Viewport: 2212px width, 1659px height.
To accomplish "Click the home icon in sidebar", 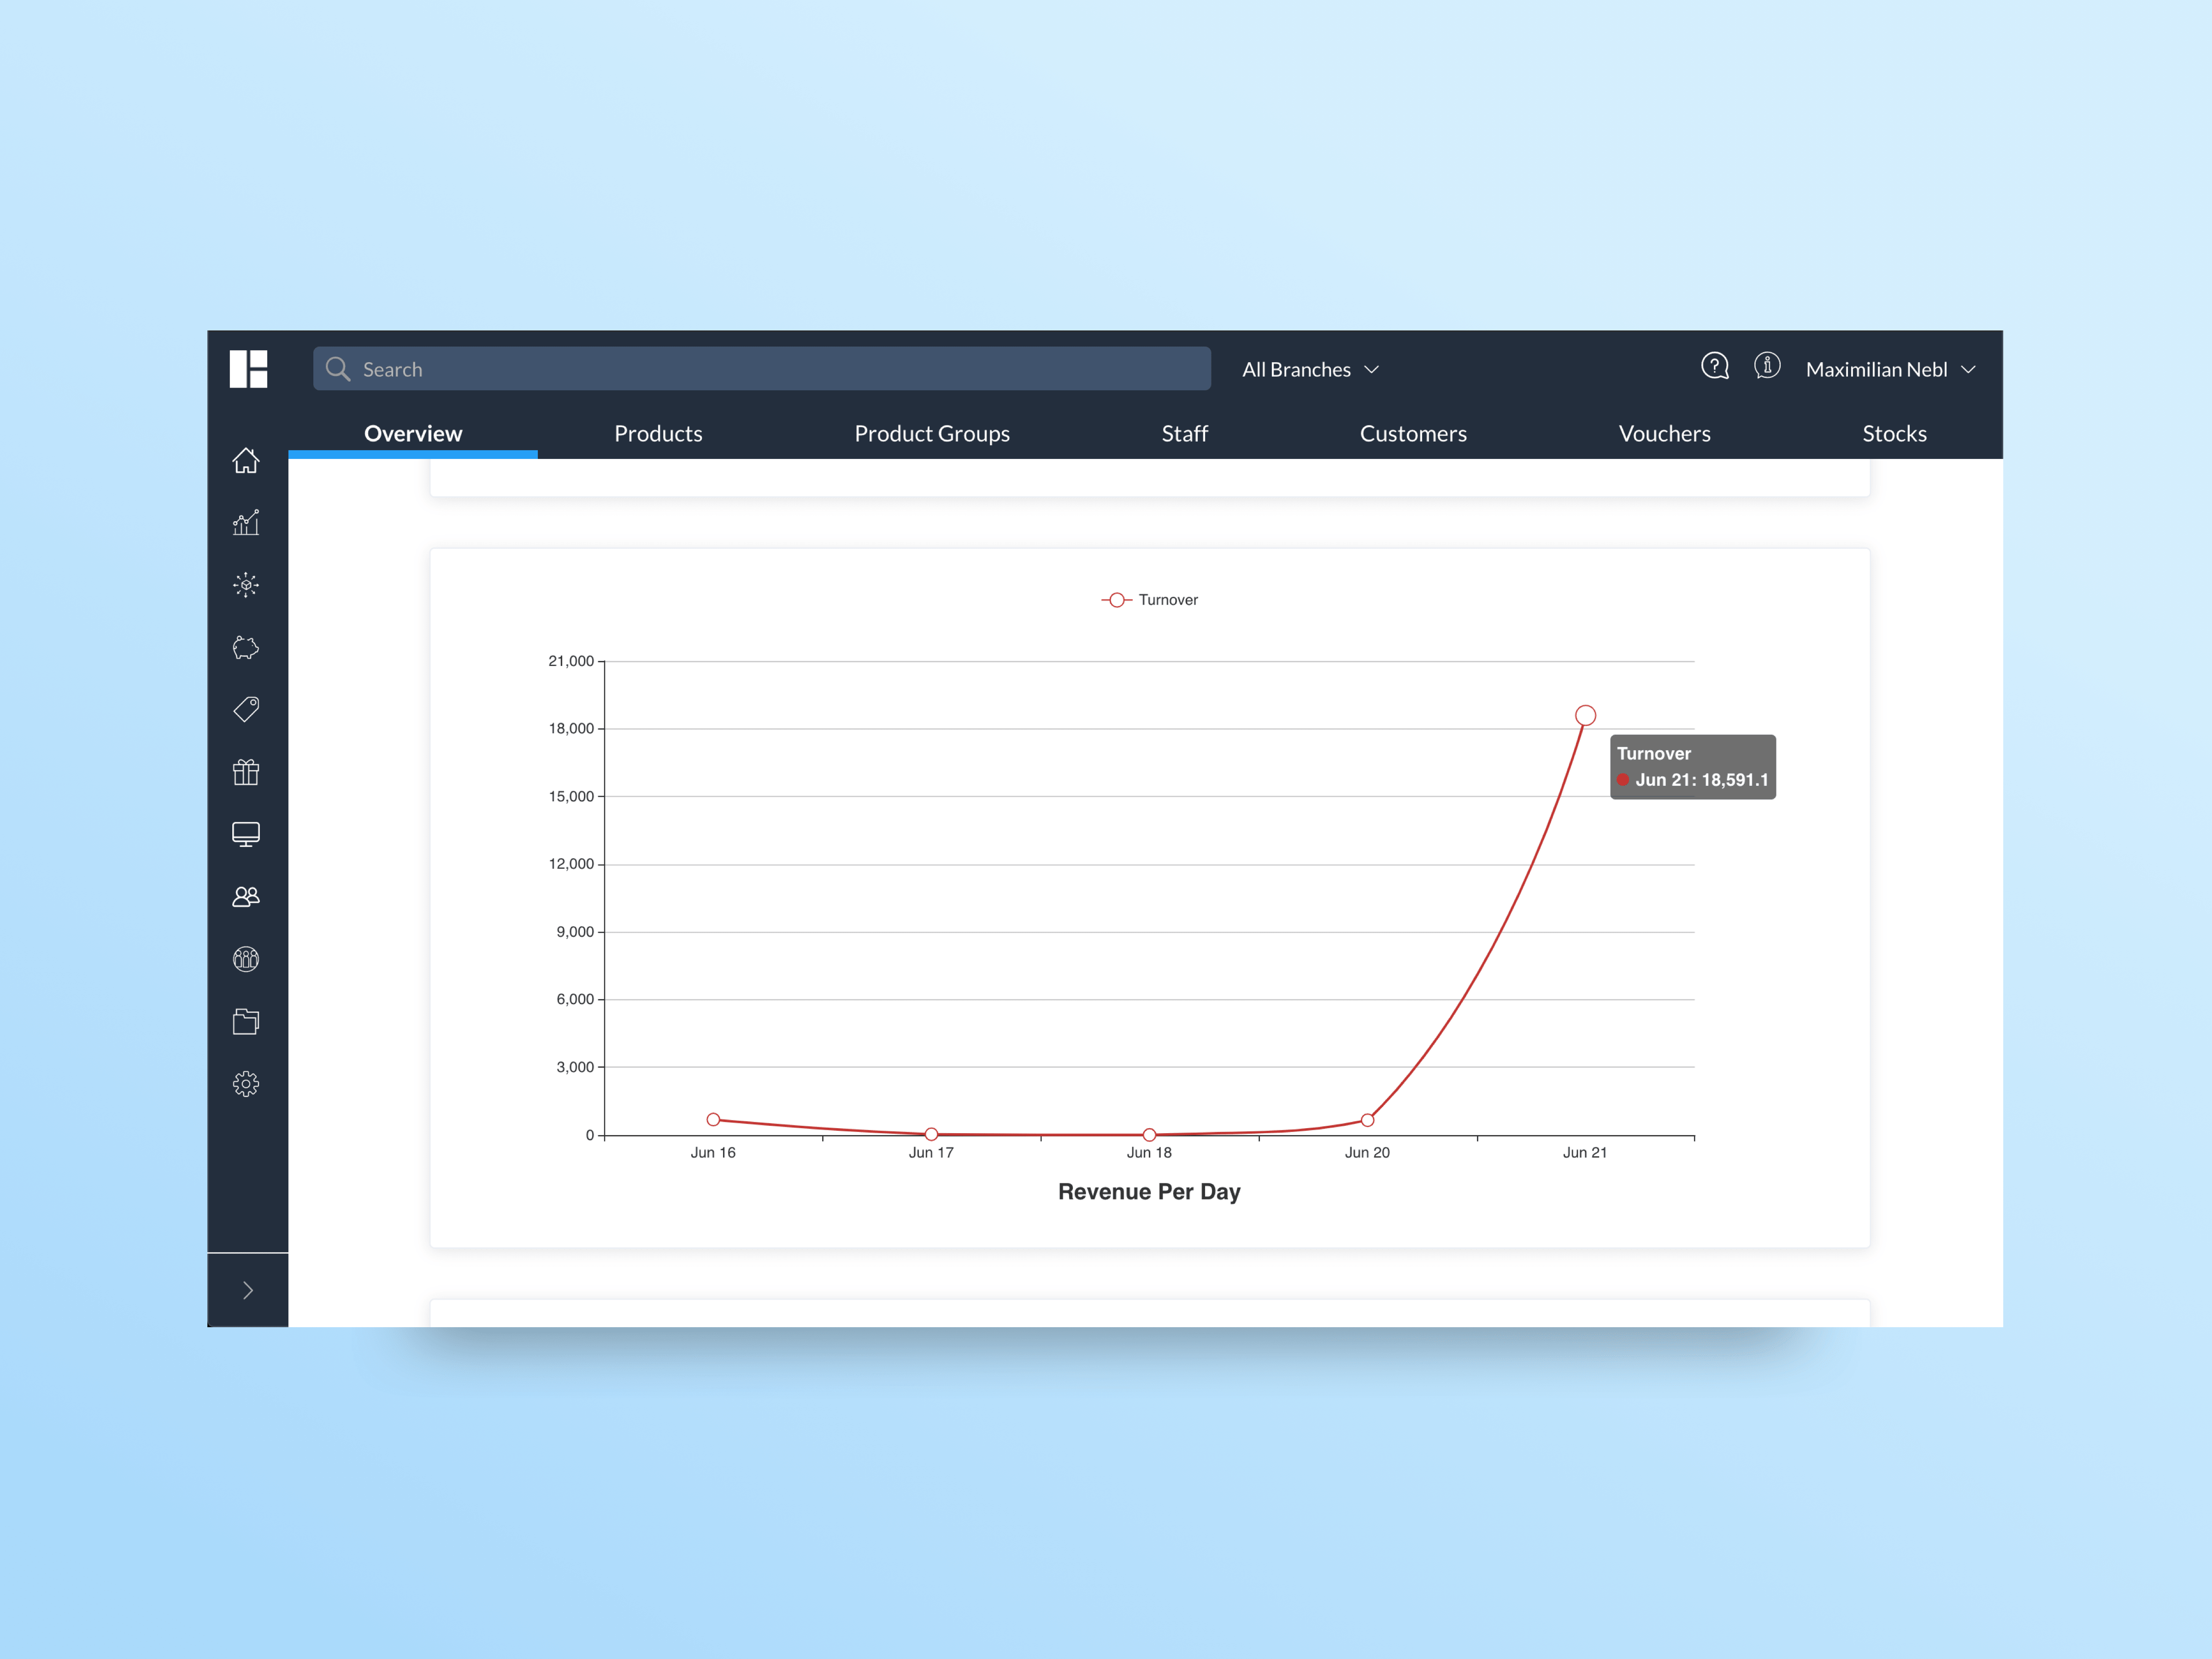I will (x=246, y=461).
